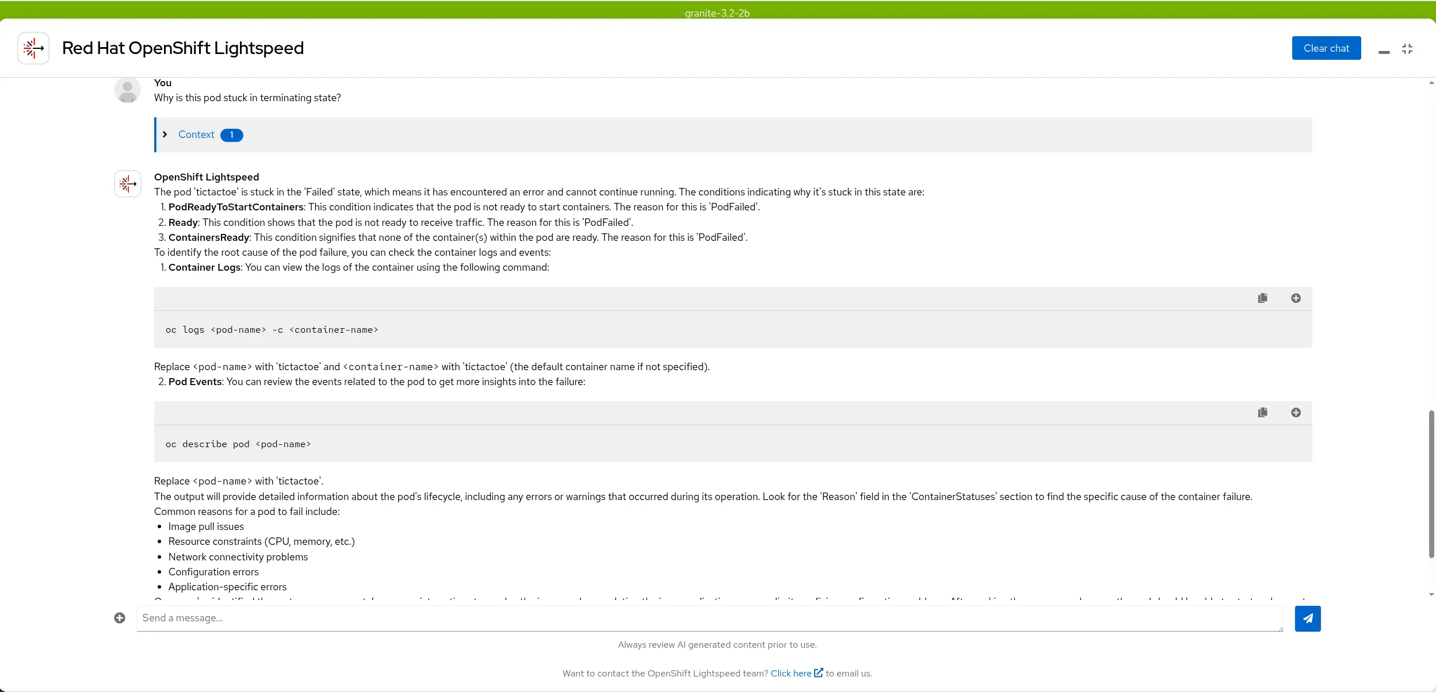
Task: Click the Red Hat OpenShift Lightspeed logo icon
Action: pos(33,48)
